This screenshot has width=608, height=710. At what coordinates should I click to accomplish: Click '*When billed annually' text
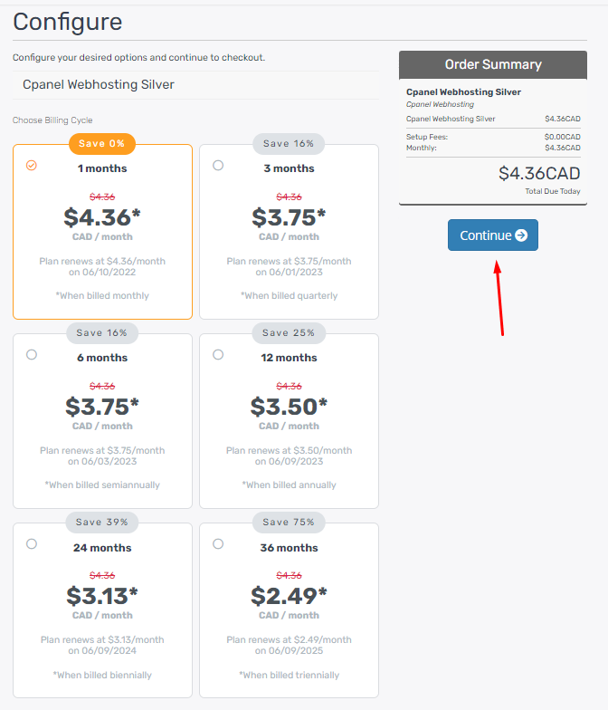[x=290, y=485]
